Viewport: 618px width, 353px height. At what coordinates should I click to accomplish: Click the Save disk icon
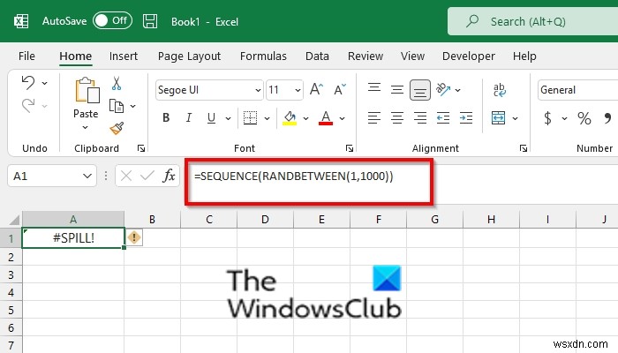150,21
